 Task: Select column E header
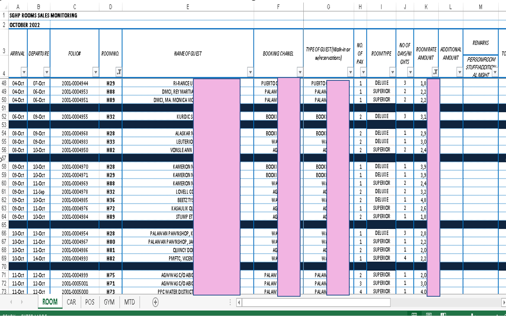pyautogui.click(x=188, y=7)
